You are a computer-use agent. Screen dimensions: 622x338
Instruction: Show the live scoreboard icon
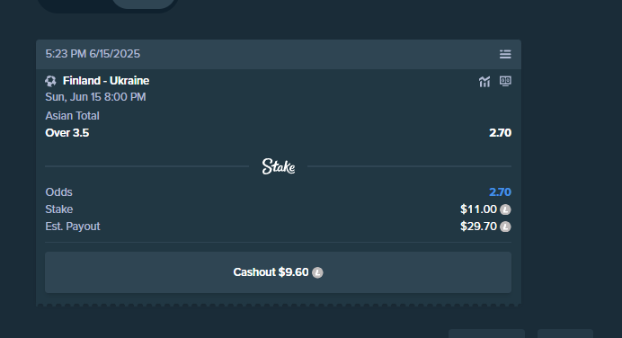click(x=505, y=81)
